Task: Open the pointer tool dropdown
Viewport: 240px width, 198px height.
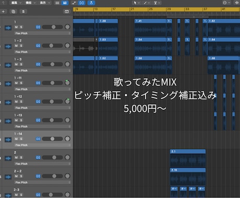Action: pyautogui.click(x=137, y=3)
